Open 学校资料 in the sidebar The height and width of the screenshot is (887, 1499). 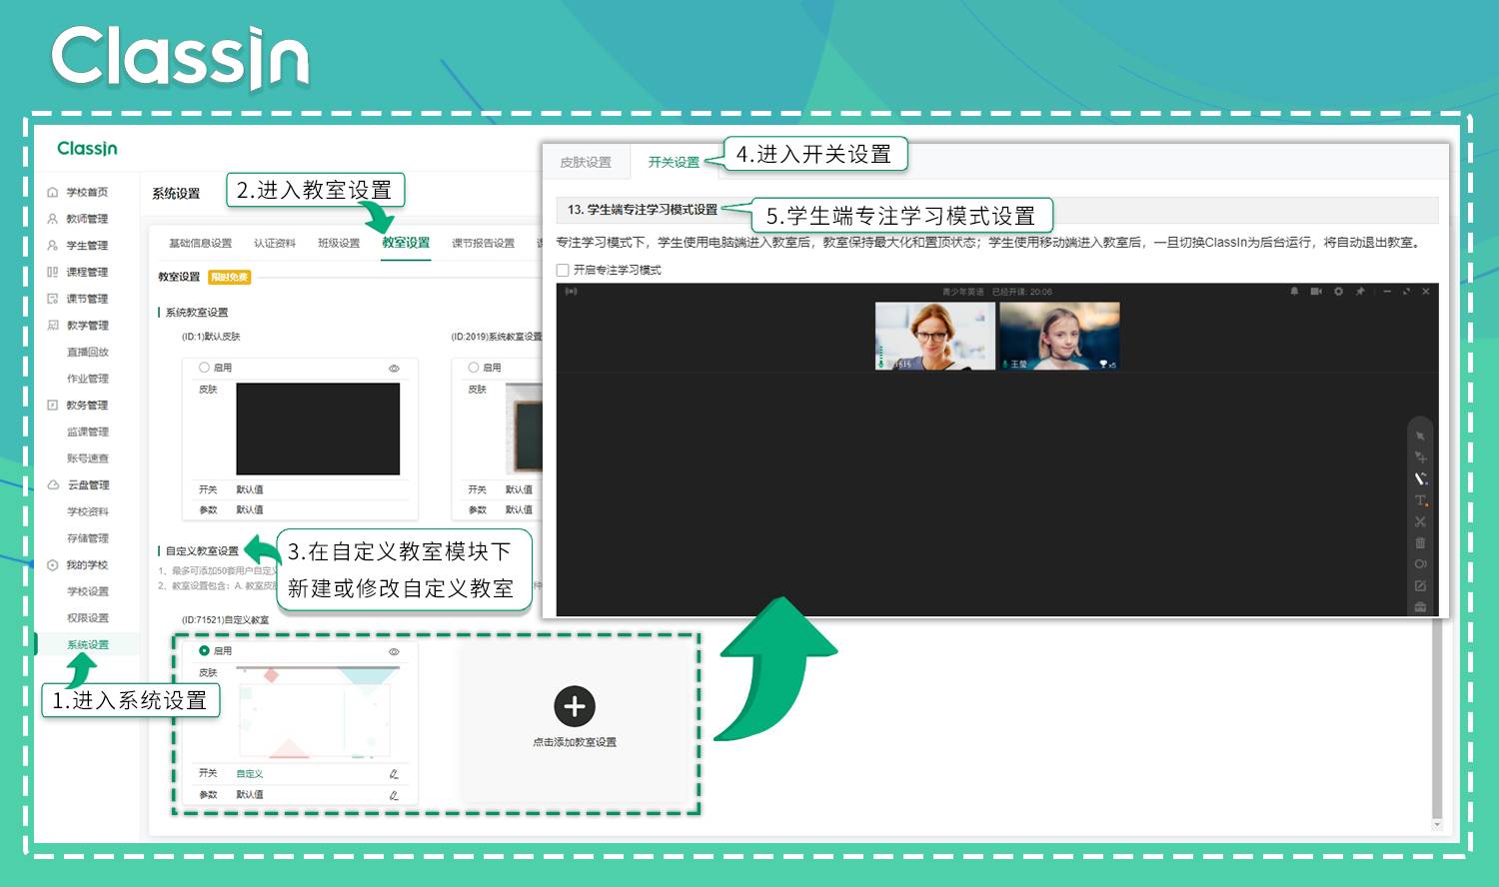pos(87,511)
